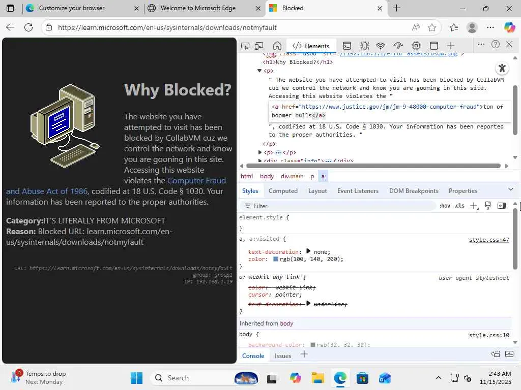Follow the Computer Fraud and Abuse Act link
521x390 pixels.
[196, 180]
